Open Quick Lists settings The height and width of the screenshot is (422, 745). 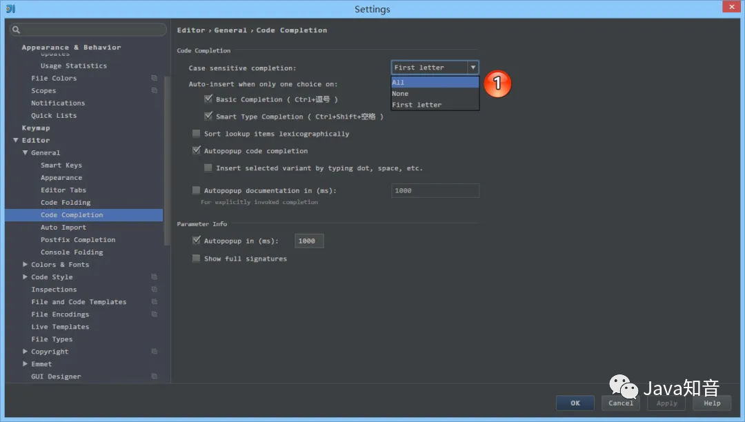54,115
